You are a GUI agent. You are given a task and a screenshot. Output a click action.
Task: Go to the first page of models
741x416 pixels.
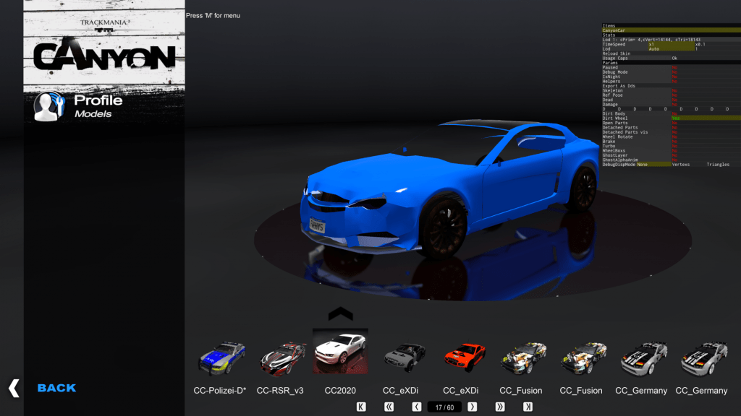(362, 407)
